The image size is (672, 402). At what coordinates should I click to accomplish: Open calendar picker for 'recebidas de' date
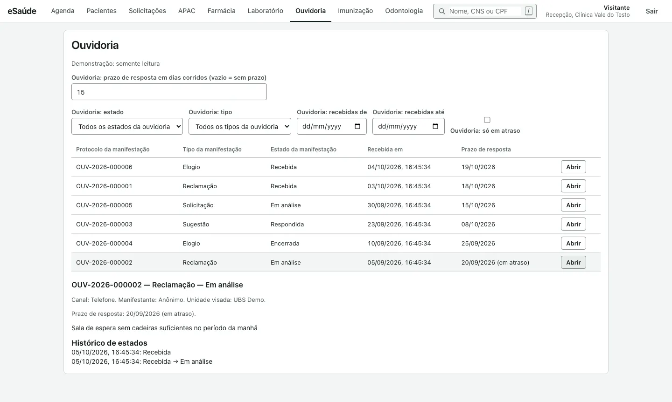[x=357, y=126]
